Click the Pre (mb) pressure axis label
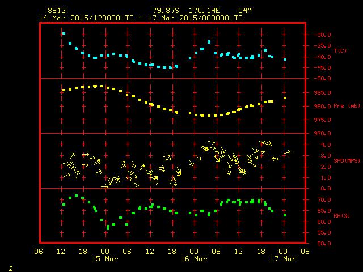The height and width of the screenshot is (272, 363). point(347,106)
